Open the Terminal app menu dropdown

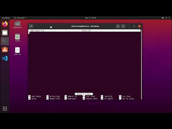coord(20,18)
